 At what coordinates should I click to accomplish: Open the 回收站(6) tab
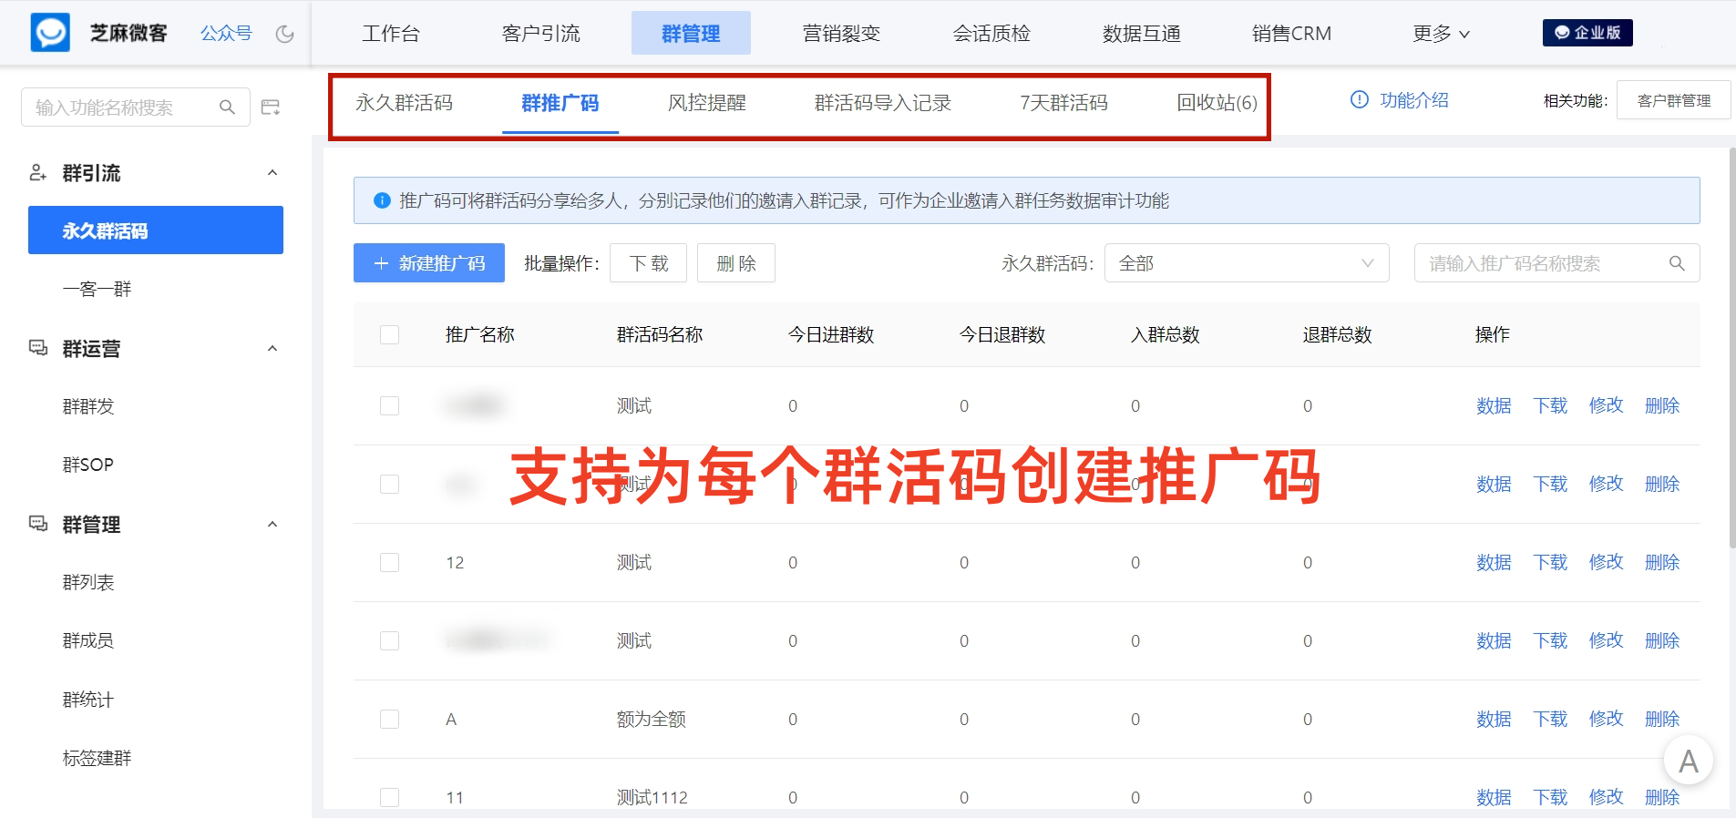1217,103
